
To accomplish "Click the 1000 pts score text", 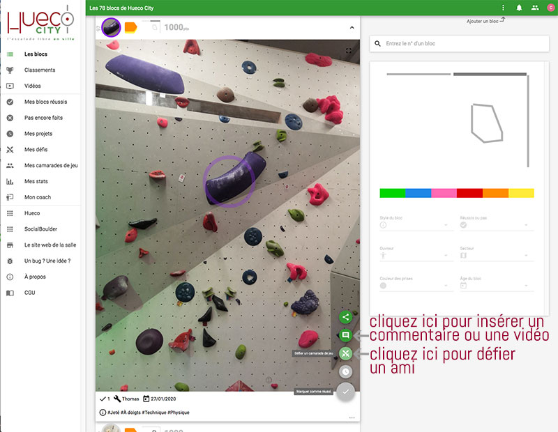I will tap(176, 27).
